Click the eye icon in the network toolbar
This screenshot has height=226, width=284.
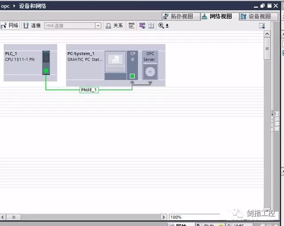click(142, 26)
